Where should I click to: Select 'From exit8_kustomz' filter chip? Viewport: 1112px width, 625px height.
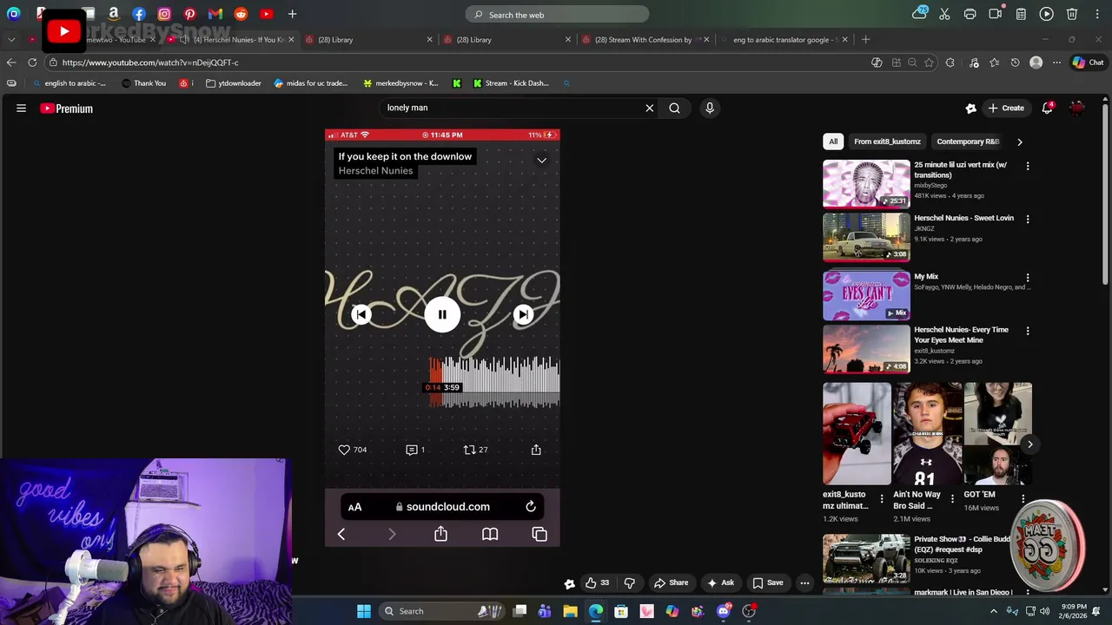pos(887,141)
